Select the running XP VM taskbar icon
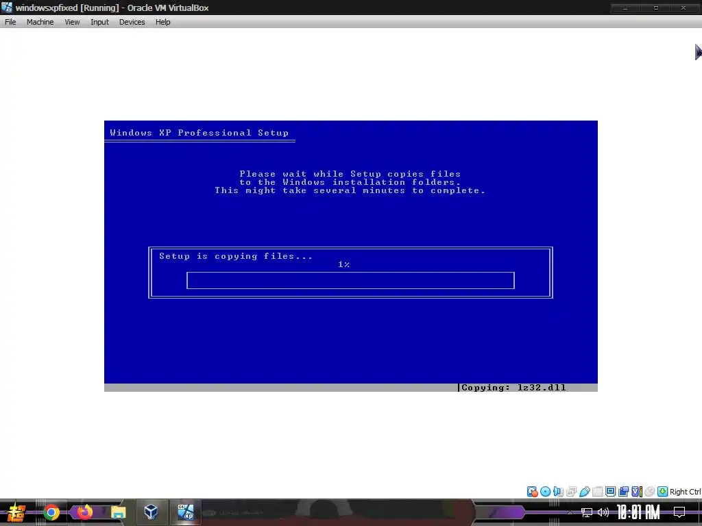702x526 pixels. (x=185, y=512)
